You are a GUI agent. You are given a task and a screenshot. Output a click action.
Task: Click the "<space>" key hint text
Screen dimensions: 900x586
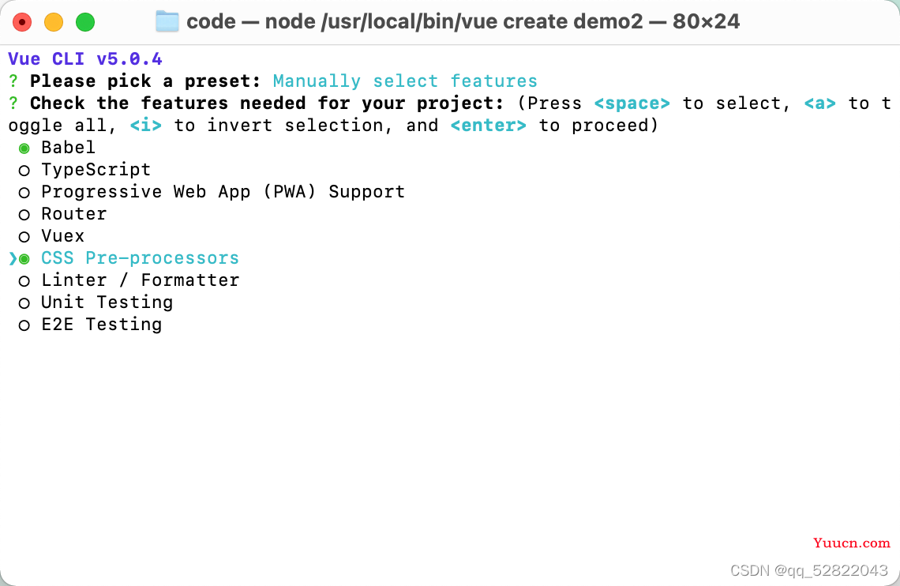pyautogui.click(x=632, y=103)
